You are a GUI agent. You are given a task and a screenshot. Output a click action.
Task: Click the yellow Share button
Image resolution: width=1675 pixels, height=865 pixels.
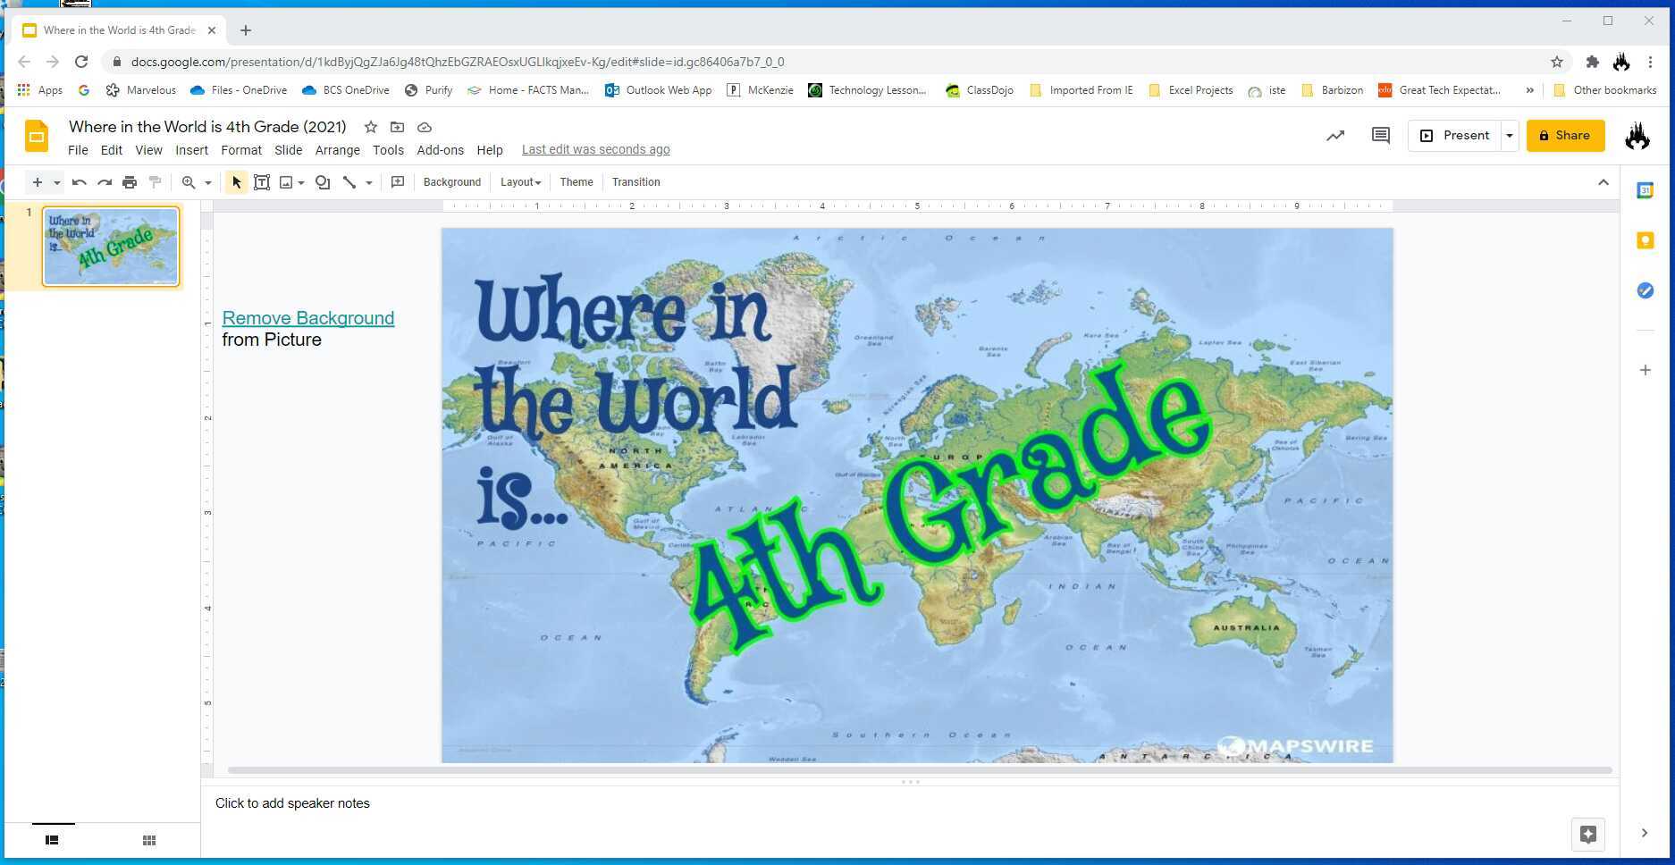click(x=1564, y=136)
